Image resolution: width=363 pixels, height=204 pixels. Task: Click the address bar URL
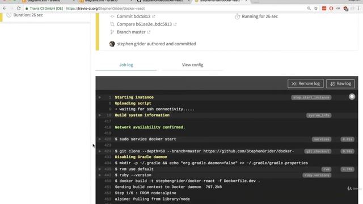click(x=105, y=8)
